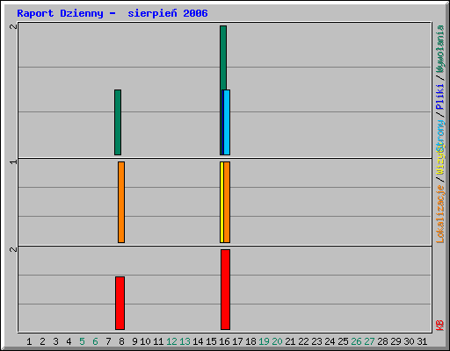Select day 16 on the x-axis
Image resolution: width=450 pixels, height=351 pixels.
224,341
